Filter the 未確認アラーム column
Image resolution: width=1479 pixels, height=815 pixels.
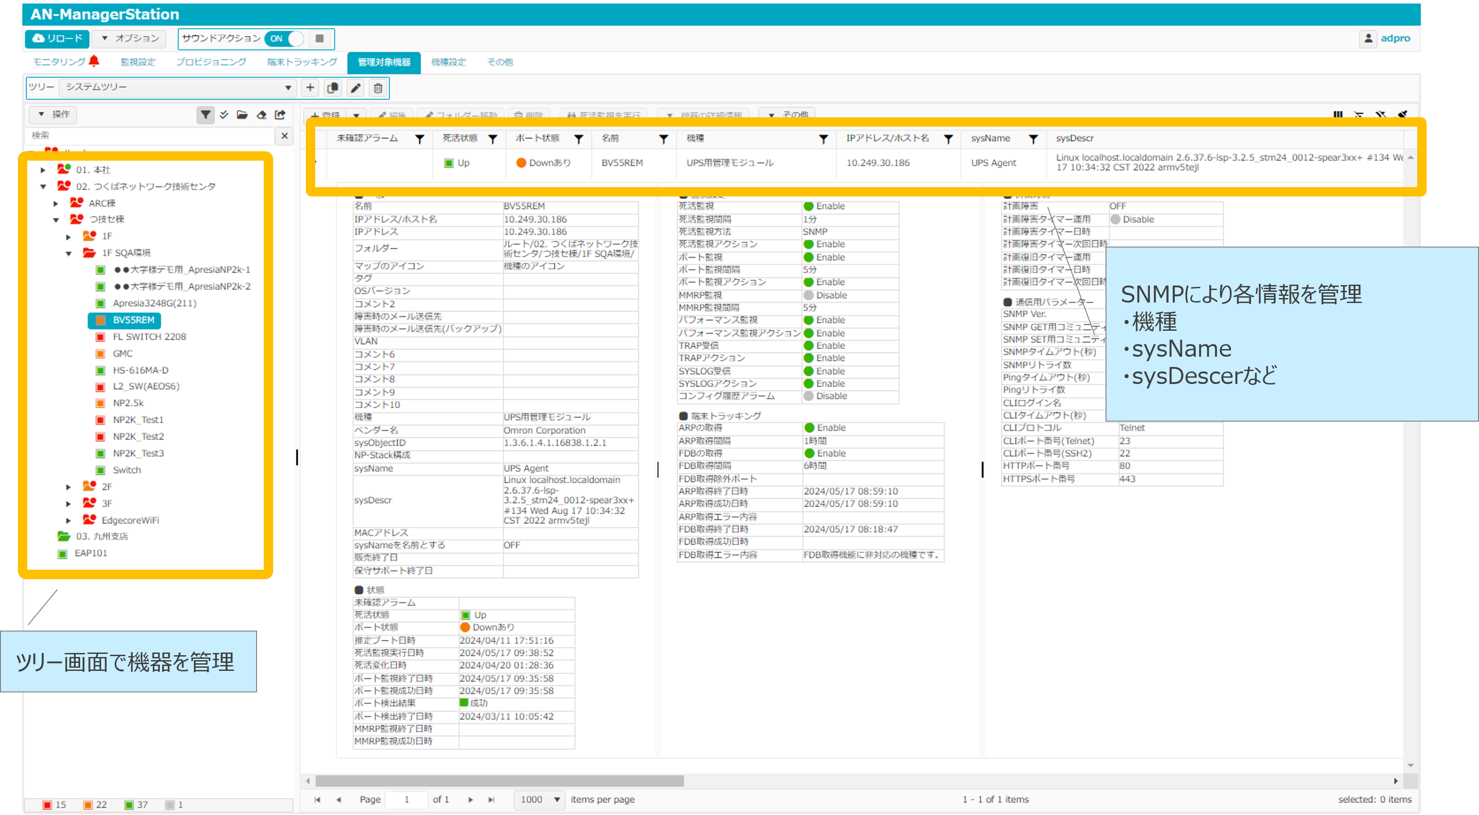(420, 139)
